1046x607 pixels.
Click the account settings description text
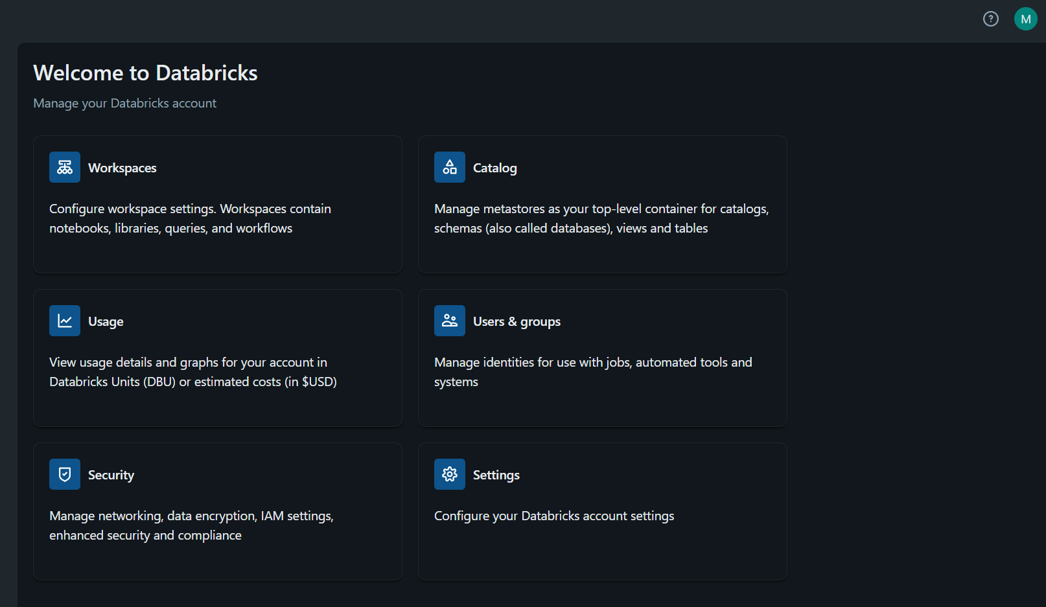pos(554,516)
